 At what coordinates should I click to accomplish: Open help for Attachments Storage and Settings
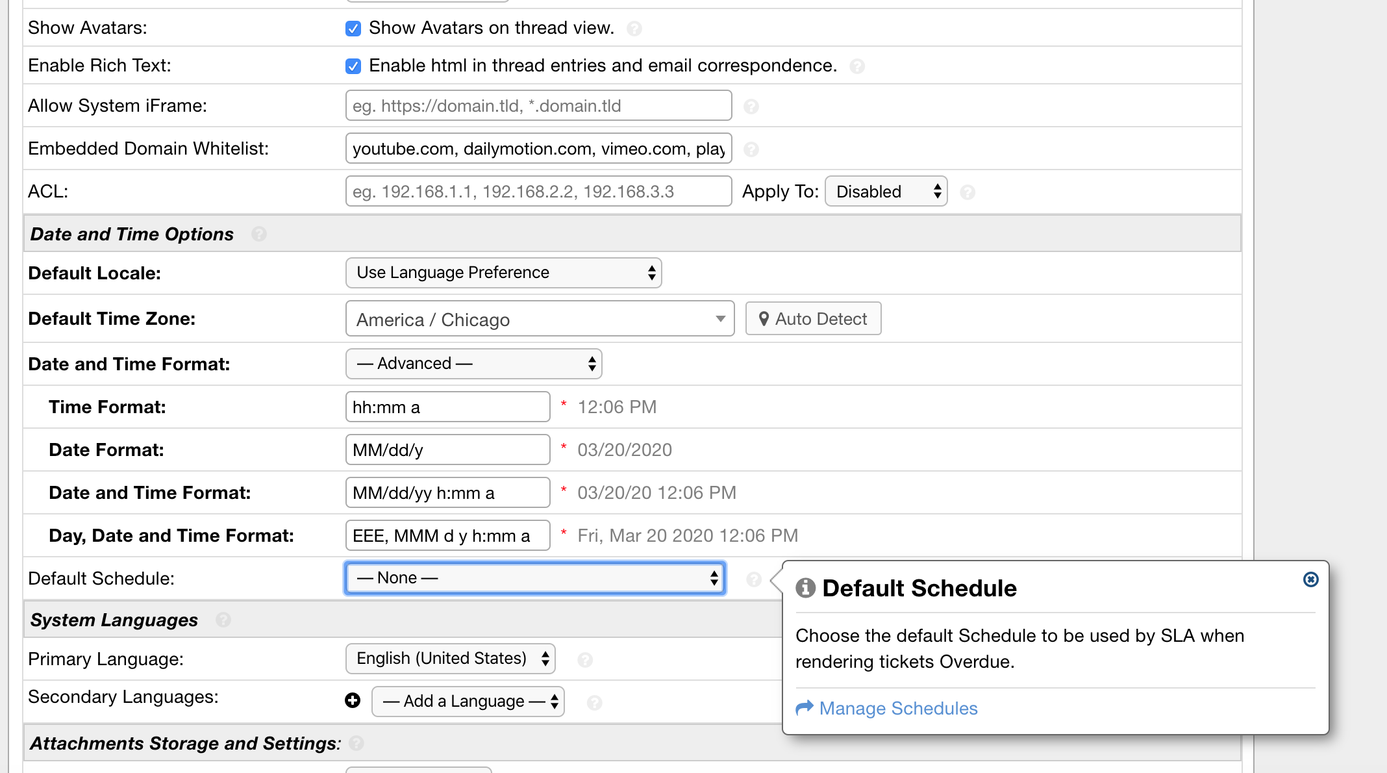pyautogui.click(x=356, y=743)
